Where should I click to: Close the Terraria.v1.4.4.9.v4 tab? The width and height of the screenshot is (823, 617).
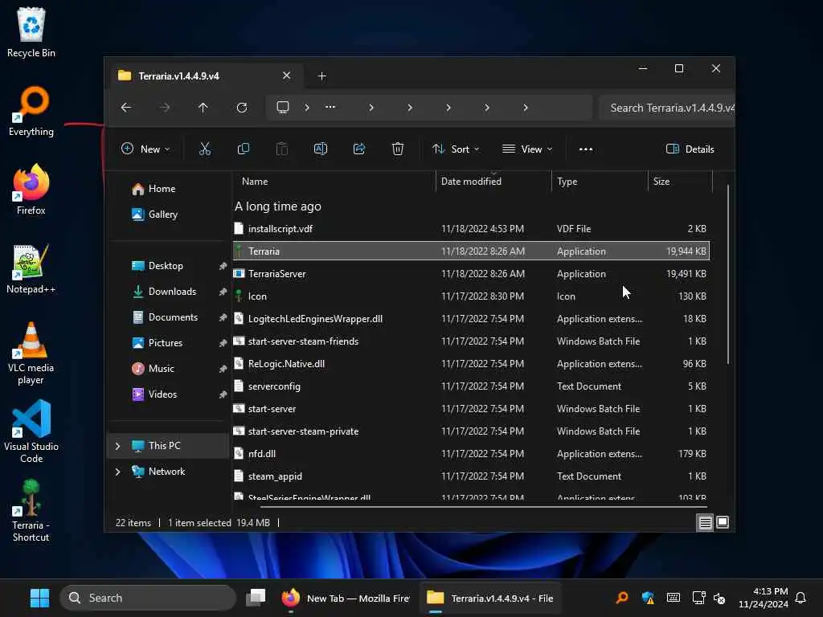pos(287,76)
